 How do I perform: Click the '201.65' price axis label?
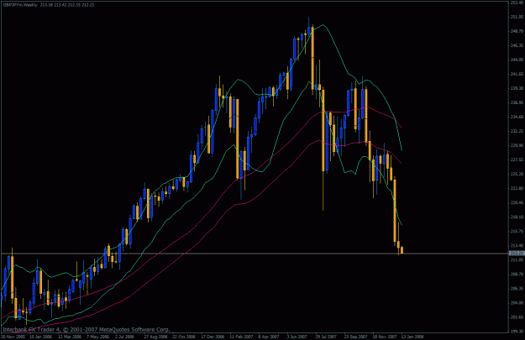point(517,316)
